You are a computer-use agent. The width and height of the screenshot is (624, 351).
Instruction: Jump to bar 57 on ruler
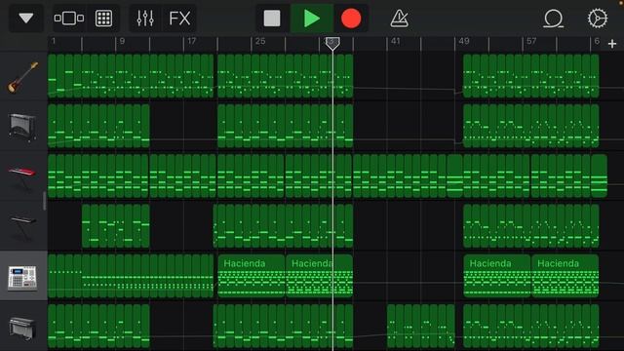[x=531, y=41]
